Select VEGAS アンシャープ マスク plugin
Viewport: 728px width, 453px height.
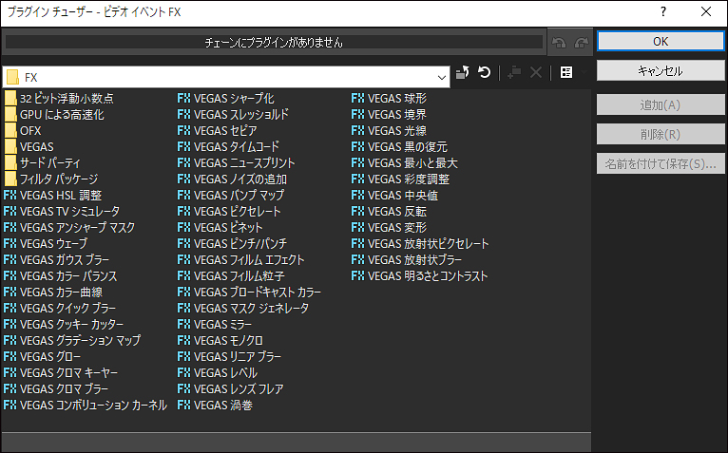pos(69,227)
